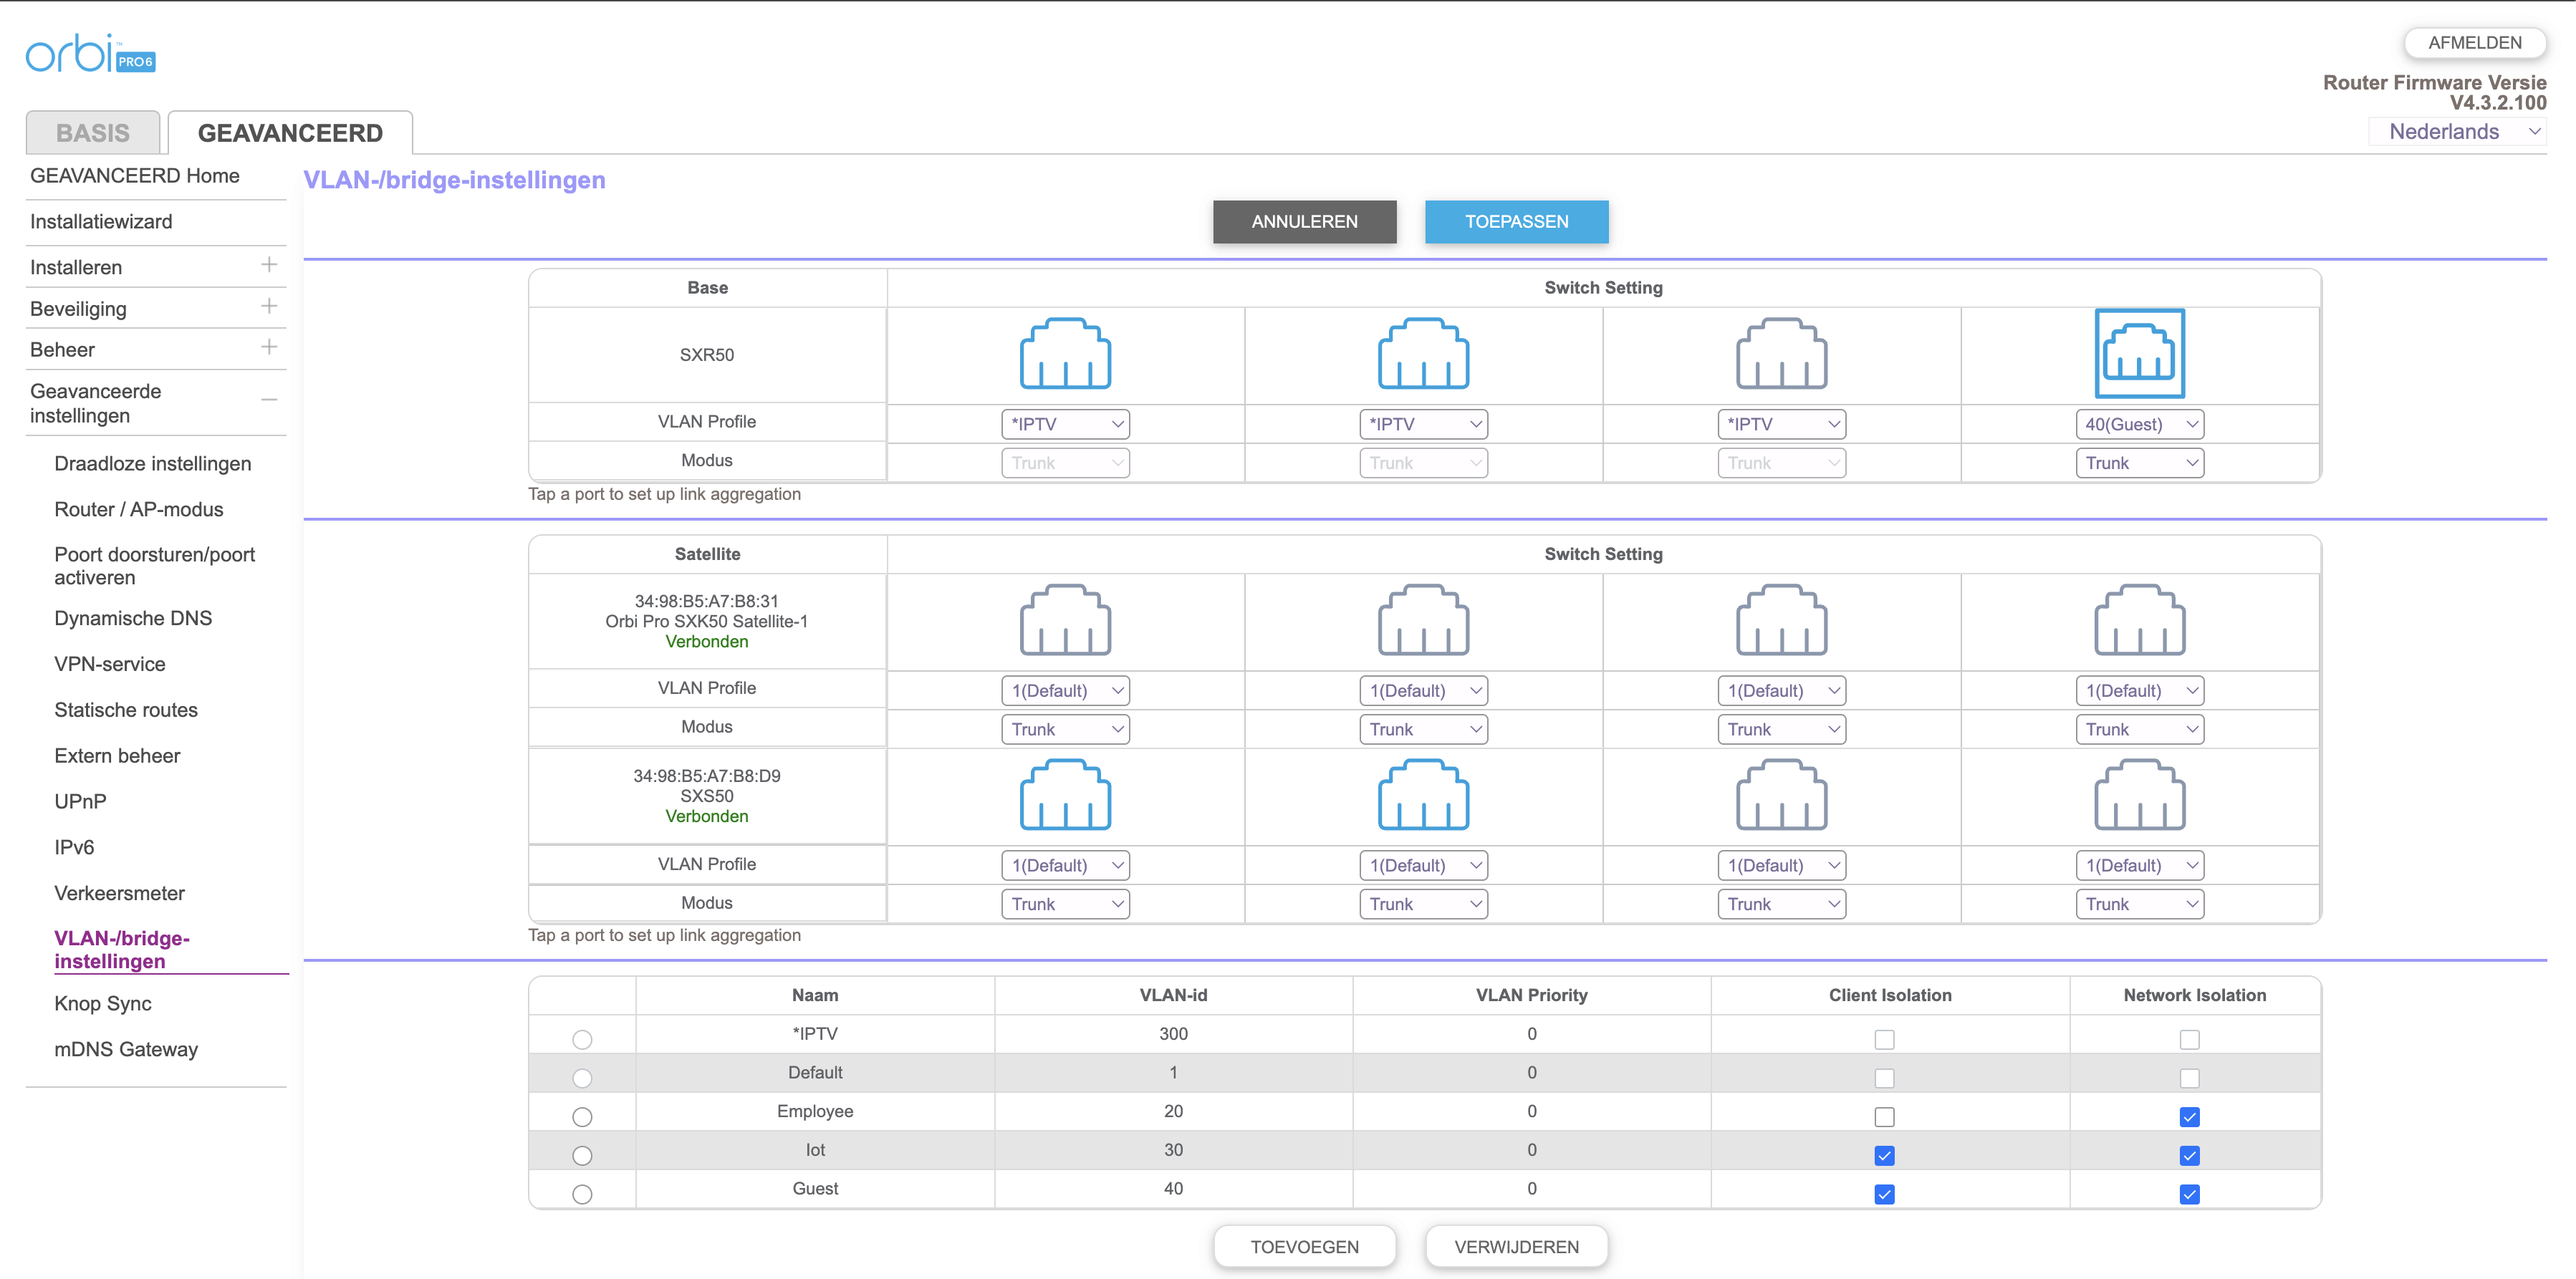Tap Satellite-1's fourth ethernet port icon

coord(2139,620)
